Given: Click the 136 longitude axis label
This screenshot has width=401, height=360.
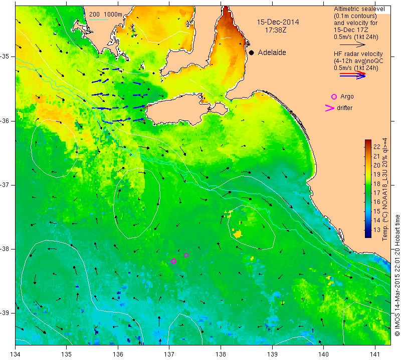Looking at the screenshot, I should 118,354.
